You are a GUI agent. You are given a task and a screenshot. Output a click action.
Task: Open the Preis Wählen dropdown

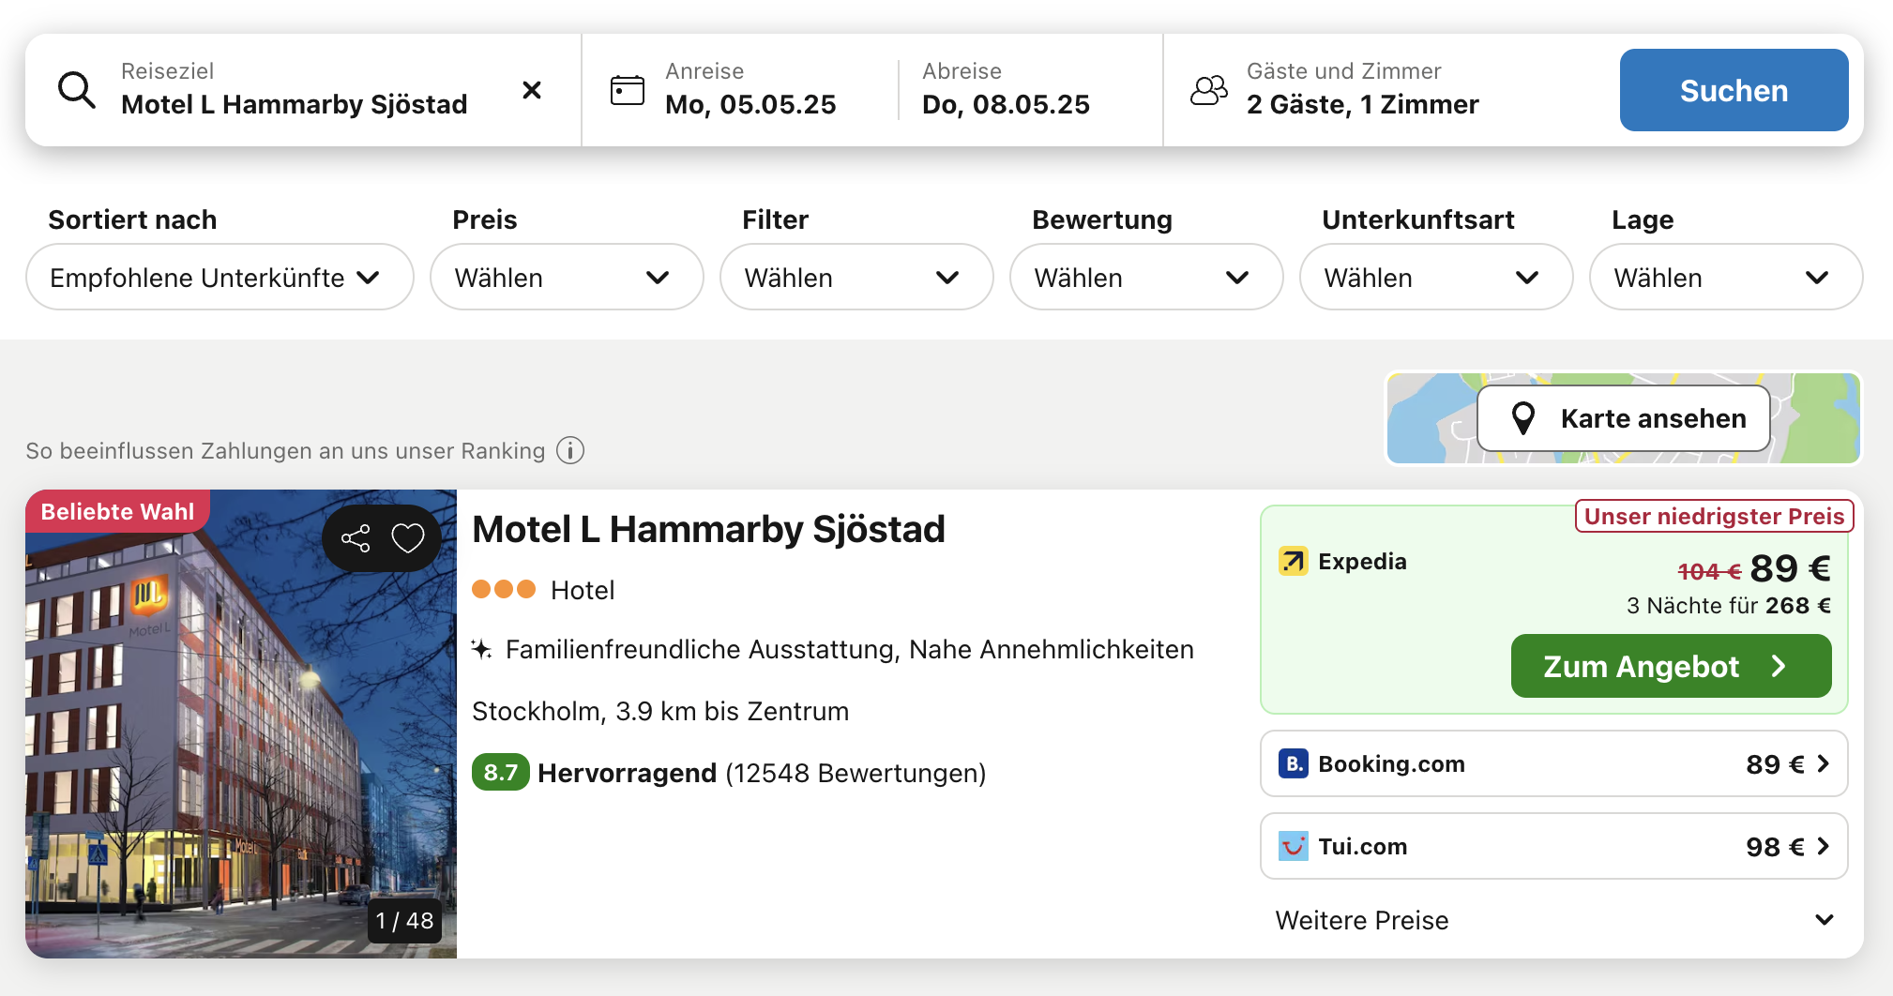point(567,278)
